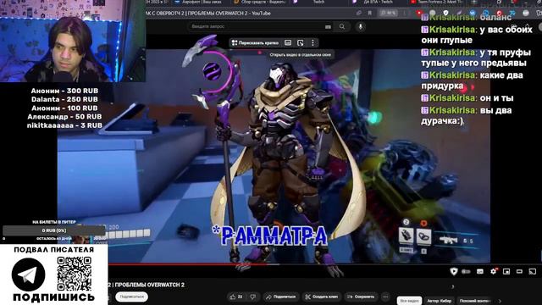The height and width of the screenshot is (305, 542).
Task: Click the РАММАТРА caption in video
Action: [x=270, y=236]
